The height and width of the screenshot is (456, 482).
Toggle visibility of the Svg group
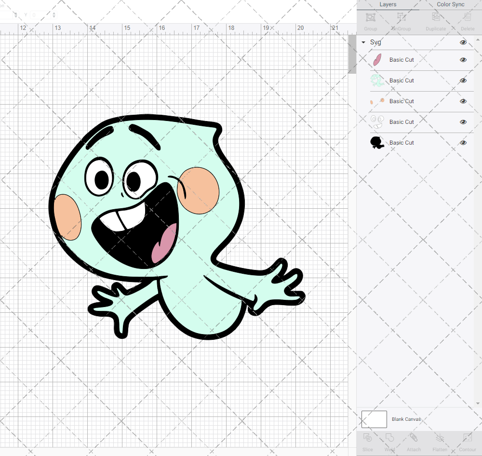pos(463,42)
